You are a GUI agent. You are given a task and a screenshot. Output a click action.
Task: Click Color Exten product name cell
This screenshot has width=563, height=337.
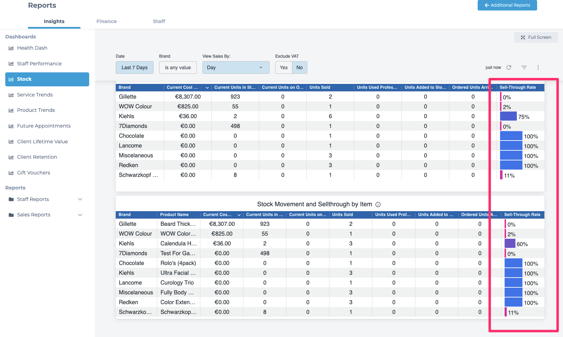(178, 302)
